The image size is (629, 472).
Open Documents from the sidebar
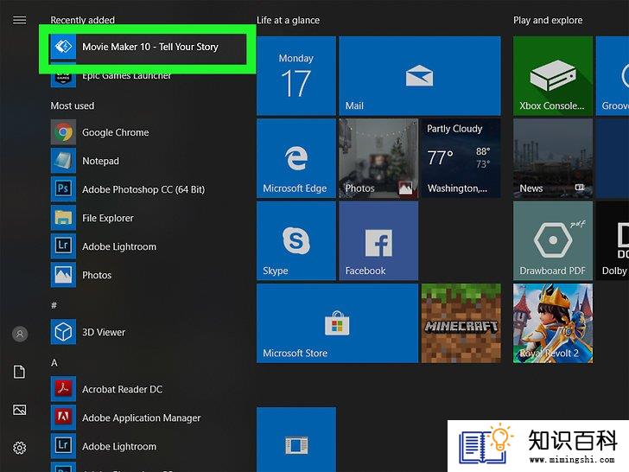click(19, 372)
